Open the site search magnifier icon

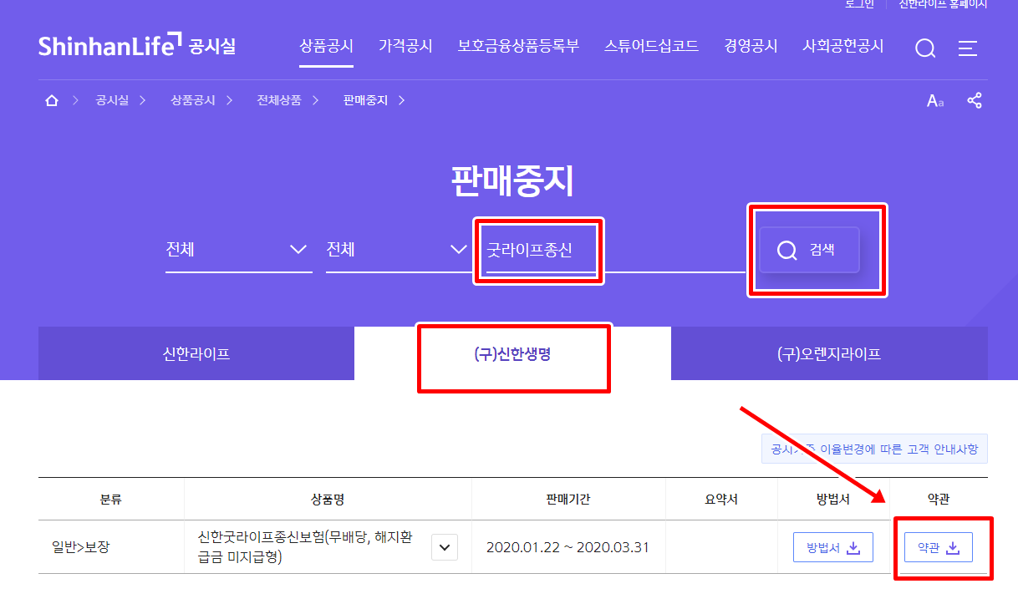(x=925, y=48)
